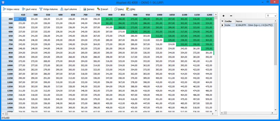
Task: Open the small arrow menu left of Cecha header
Action: (222, 21)
